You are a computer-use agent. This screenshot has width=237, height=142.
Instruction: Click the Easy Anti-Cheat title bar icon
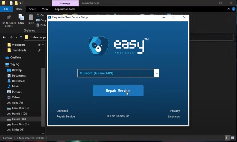click(x=49, y=17)
